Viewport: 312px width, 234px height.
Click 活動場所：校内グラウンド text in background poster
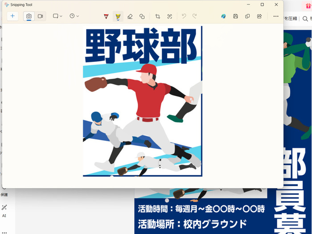coord(193,224)
